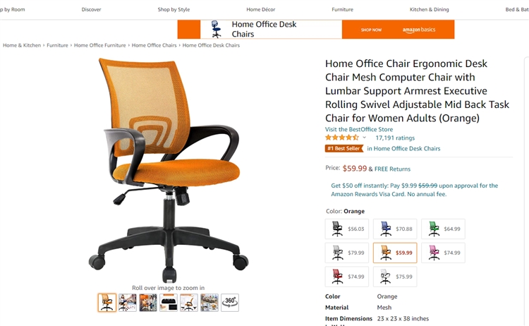Open the 17,191 ratings link
Viewport: 529px width, 326px height.
click(395, 138)
